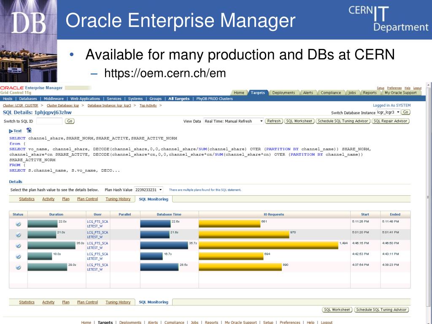Follow the Cluster: LCGR_CLUSTER breadcrumb link
The image size is (432, 324).
pos(20,105)
